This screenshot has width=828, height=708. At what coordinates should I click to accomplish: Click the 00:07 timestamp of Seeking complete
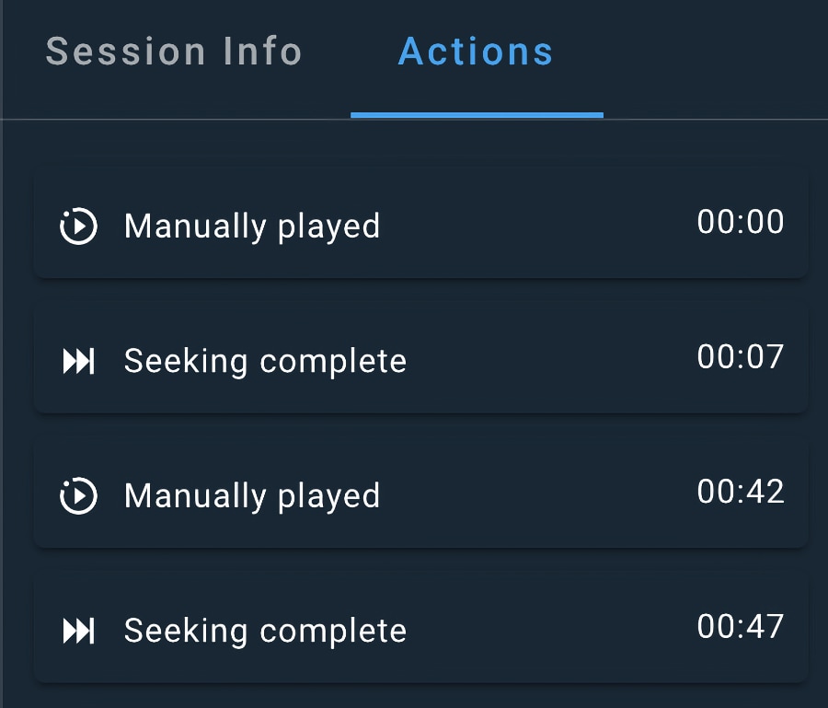click(742, 357)
